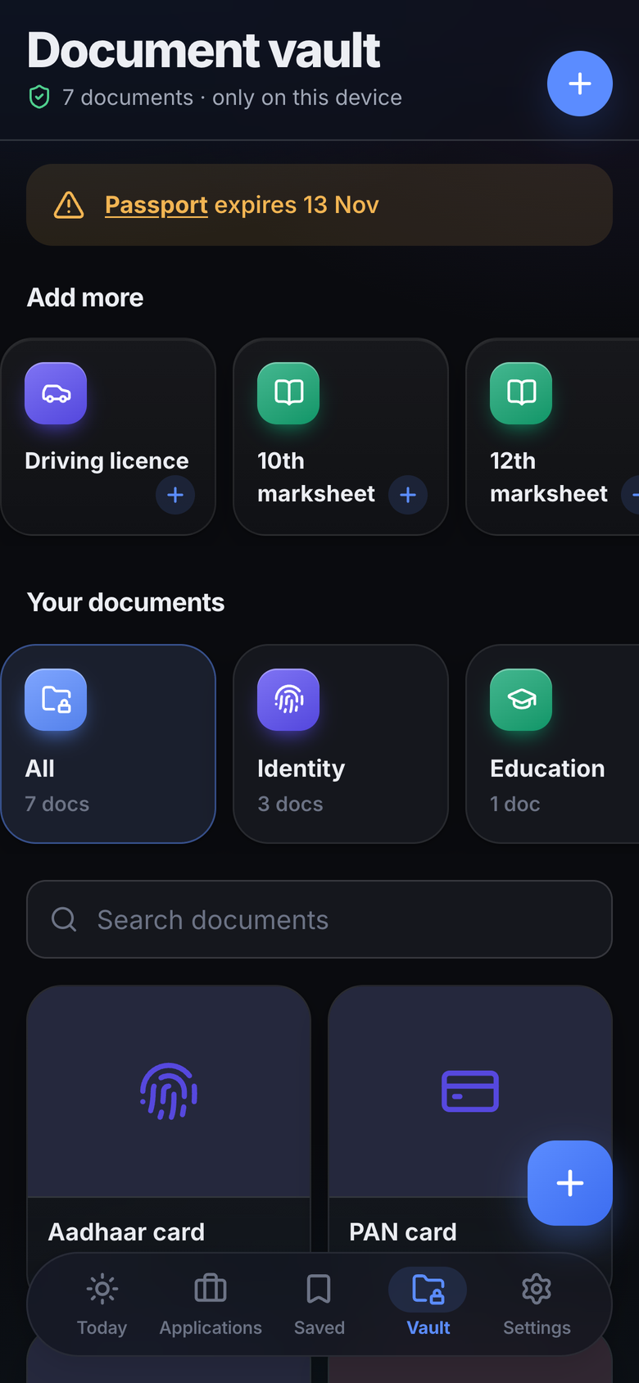Image resolution: width=639 pixels, height=1383 pixels.
Task: Click the green shield icon under the title
Action: point(39,97)
